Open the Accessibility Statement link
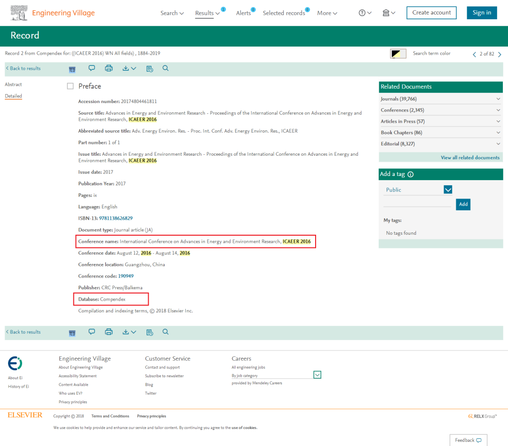508x446 pixels. 78,376
